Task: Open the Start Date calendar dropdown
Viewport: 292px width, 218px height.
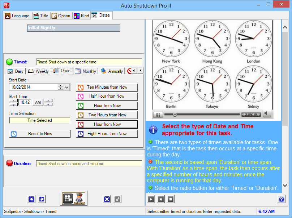Action: 67,87
